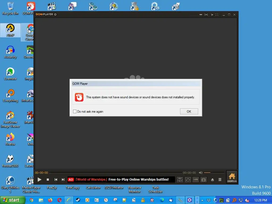Open Opera from the taskbar
The width and height of the screenshot is (272, 204).
click(59, 200)
